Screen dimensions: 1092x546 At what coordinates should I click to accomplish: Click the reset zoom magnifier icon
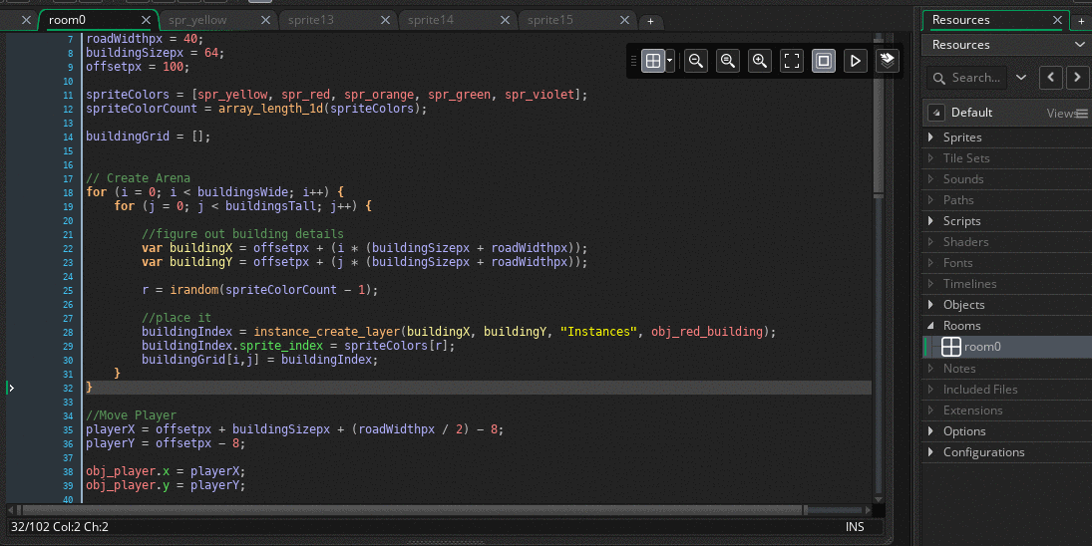727,61
